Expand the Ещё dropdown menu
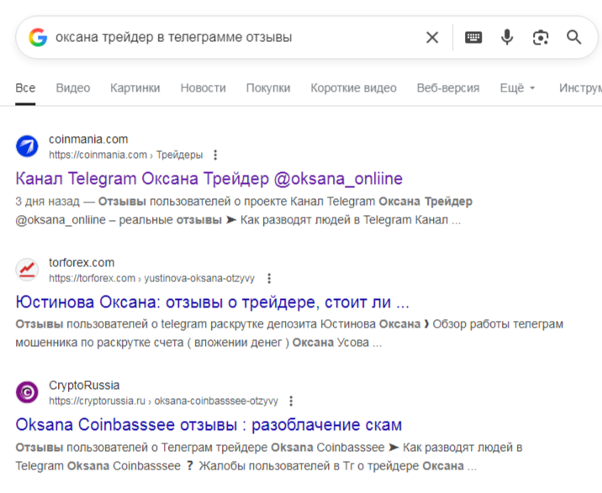The image size is (602, 493). click(517, 88)
